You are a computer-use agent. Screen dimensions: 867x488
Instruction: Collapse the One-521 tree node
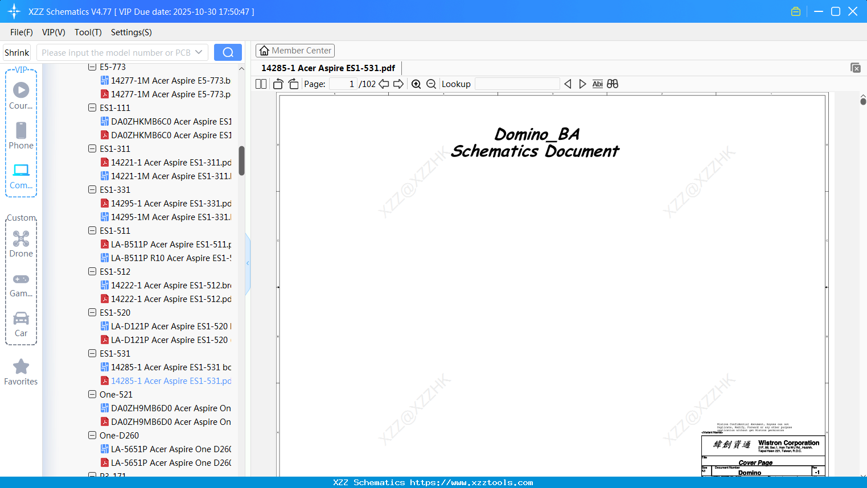tap(92, 394)
